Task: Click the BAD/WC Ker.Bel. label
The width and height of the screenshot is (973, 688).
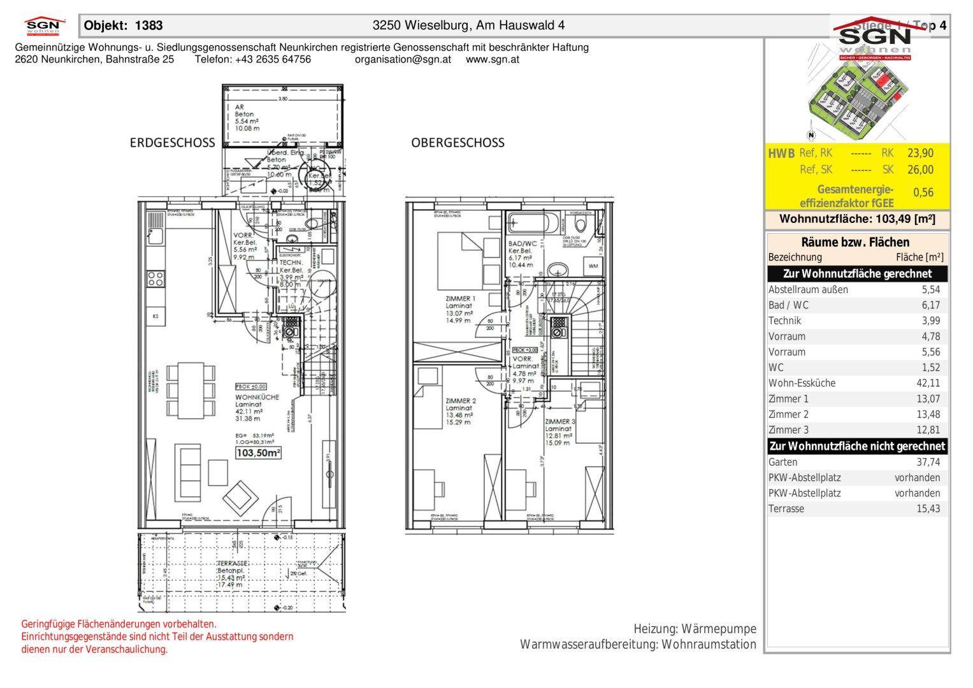Action: [524, 254]
